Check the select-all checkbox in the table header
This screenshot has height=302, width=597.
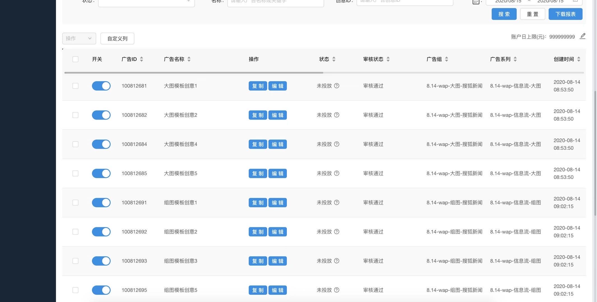tap(75, 59)
